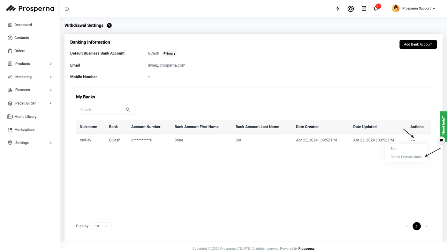
Task: Expand the Marketing submenu chevron
Action: click(x=51, y=77)
